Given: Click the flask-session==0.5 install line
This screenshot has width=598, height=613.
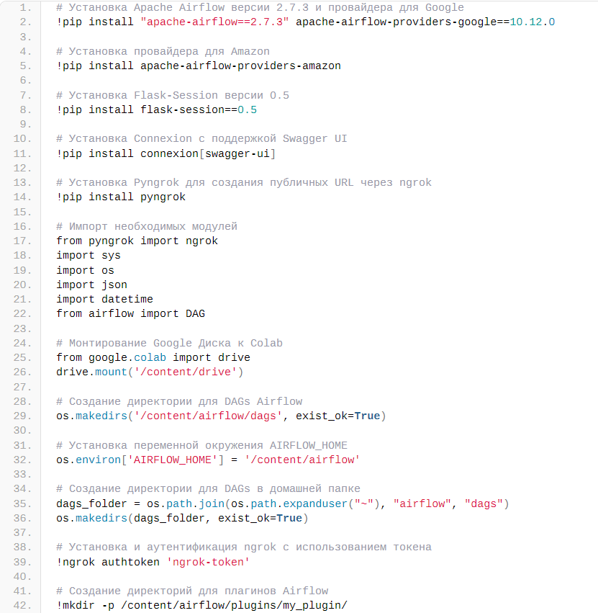Looking at the screenshot, I should (x=156, y=110).
